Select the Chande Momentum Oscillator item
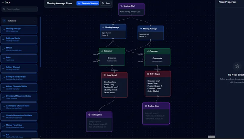Image resolution: width=244 pixels, height=139 pixels. [19, 116]
